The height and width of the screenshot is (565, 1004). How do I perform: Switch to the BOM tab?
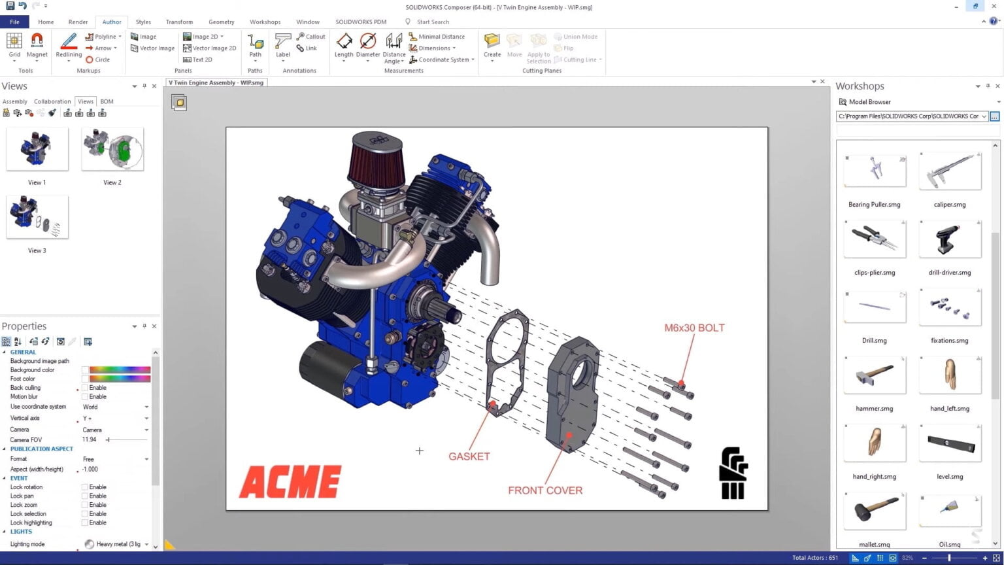tap(106, 101)
